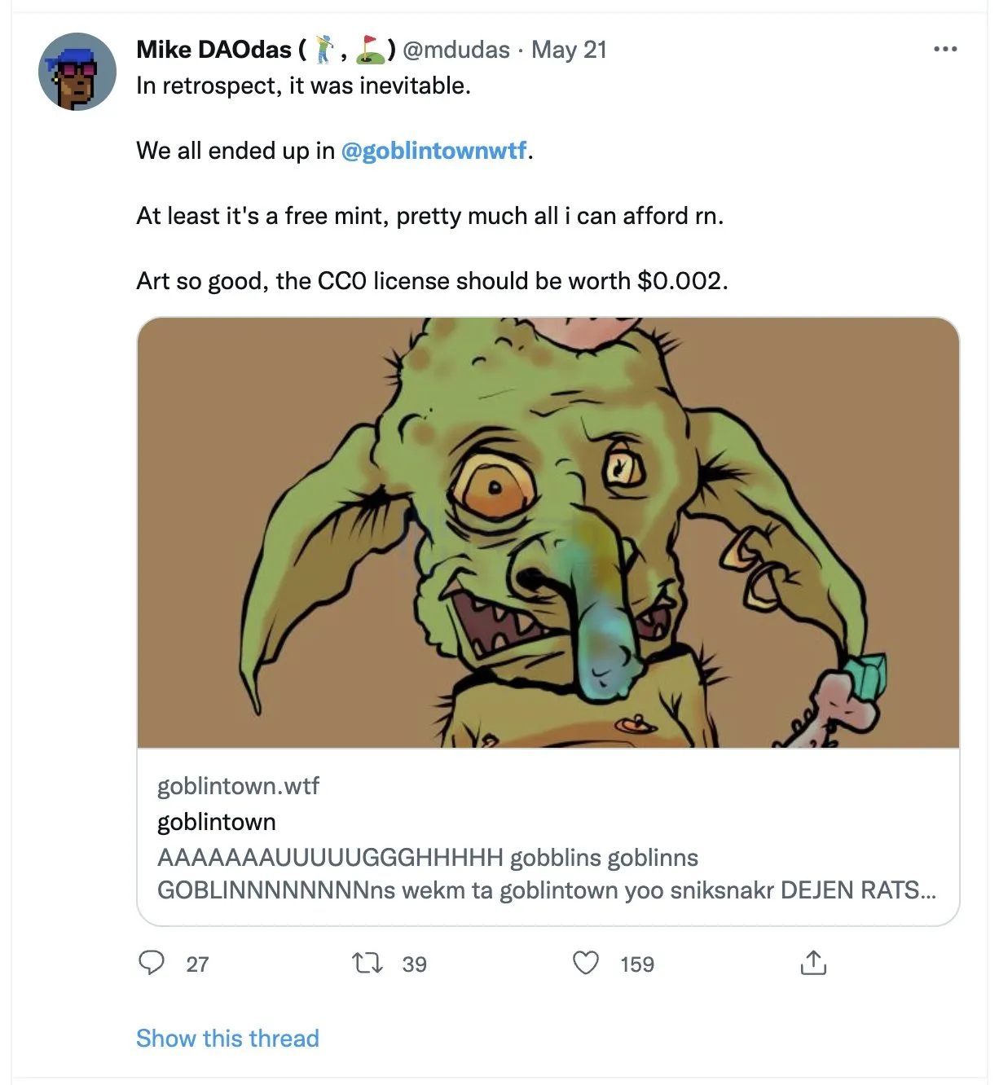Open the @mdudas handle link
Screen dimensions: 999x1085
pos(455,50)
